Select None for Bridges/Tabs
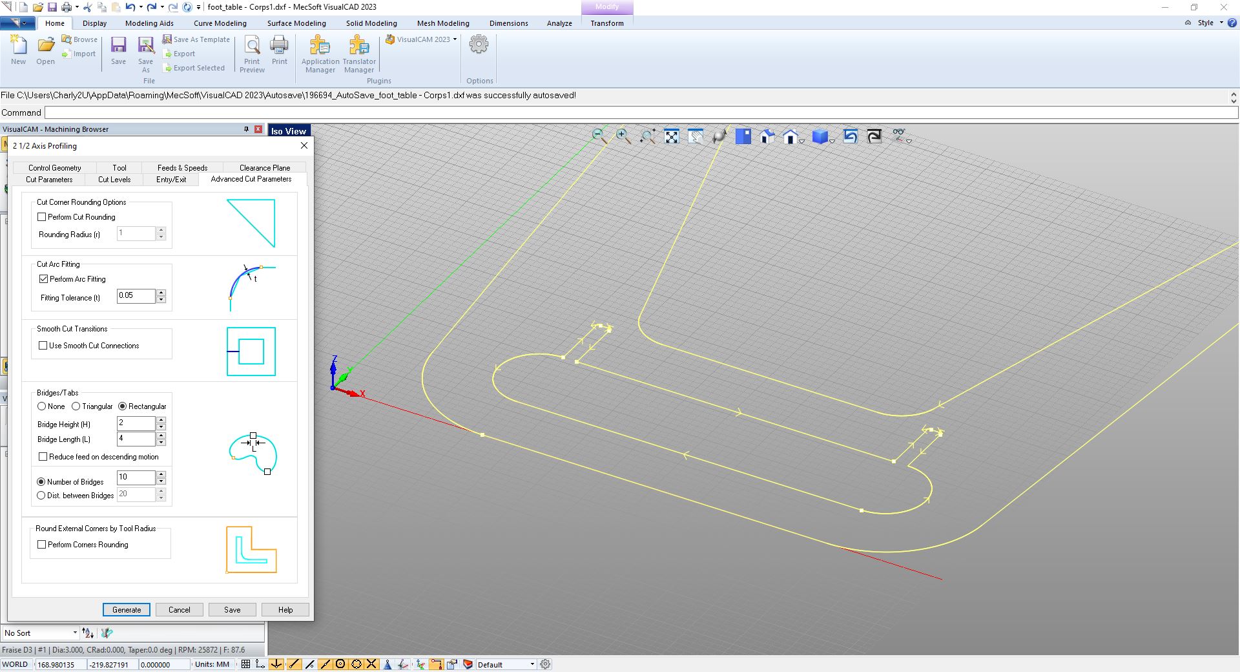 [42, 406]
